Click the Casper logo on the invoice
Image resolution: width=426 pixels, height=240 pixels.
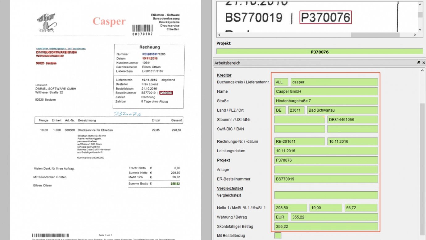[x=109, y=21]
